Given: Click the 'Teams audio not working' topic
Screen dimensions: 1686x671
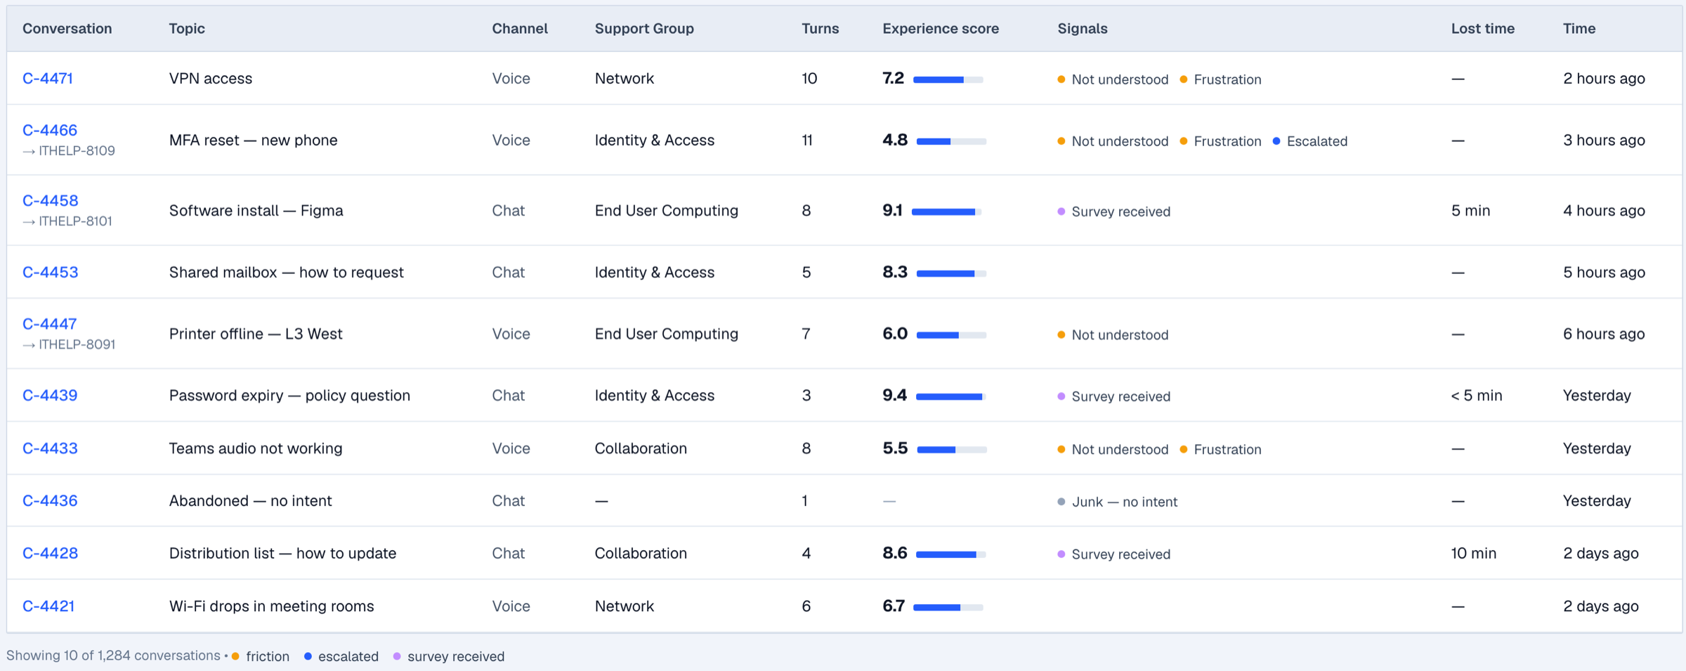Looking at the screenshot, I should point(256,449).
